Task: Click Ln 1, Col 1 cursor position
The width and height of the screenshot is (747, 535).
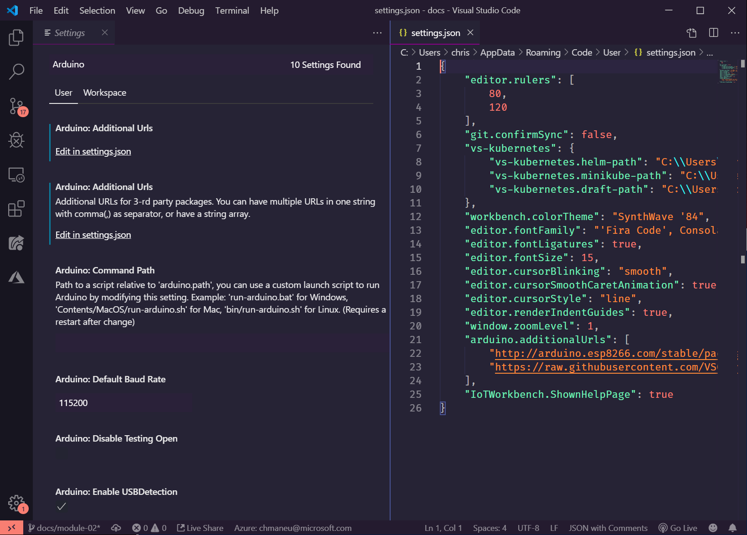Action: [443, 528]
